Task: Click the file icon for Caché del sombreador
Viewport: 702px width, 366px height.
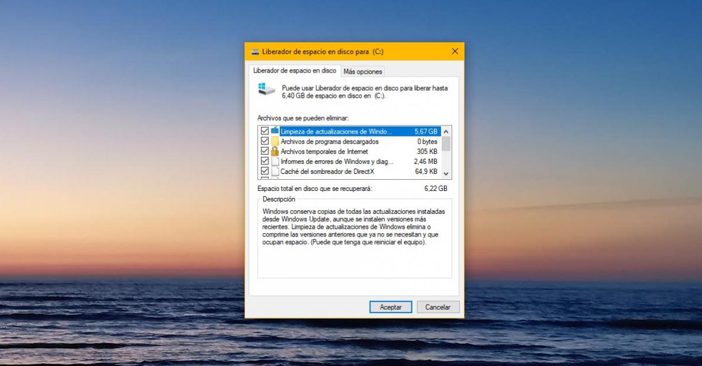Action: (x=275, y=171)
